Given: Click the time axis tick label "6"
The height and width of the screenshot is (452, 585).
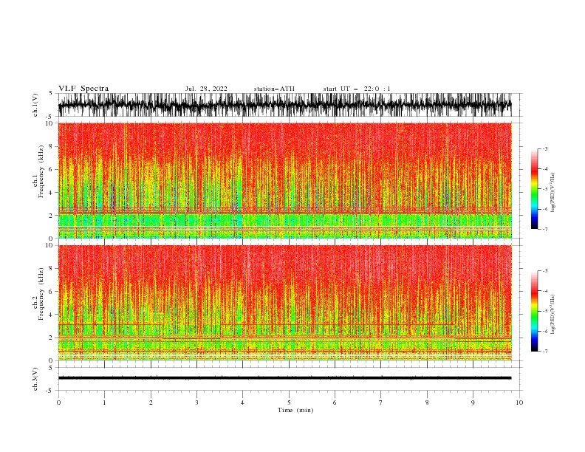Looking at the screenshot, I should (x=335, y=403).
